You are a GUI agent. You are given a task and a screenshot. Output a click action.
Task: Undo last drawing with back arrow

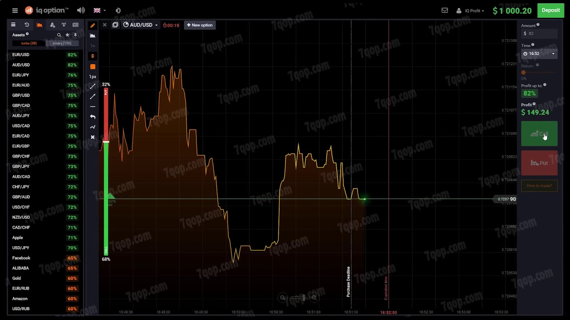click(x=93, y=117)
